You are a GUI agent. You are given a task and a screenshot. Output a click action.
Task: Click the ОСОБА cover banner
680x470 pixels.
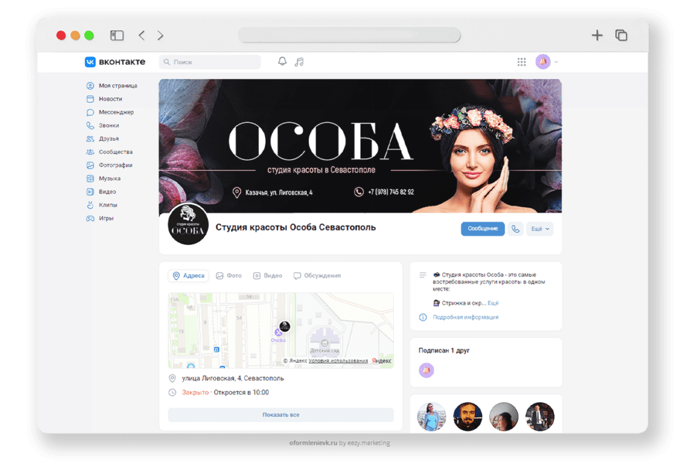pyautogui.click(x=361, y=145)
